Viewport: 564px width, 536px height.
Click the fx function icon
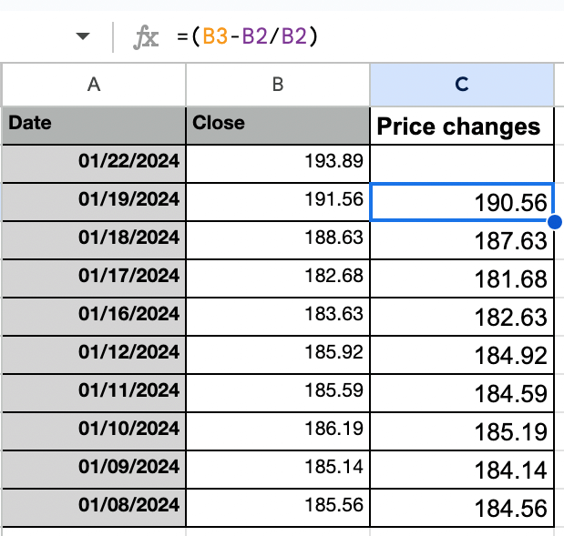coord(146,36)
